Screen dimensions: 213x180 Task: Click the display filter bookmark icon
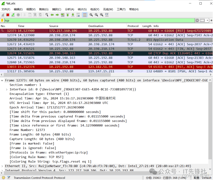(x=2, y=20)
